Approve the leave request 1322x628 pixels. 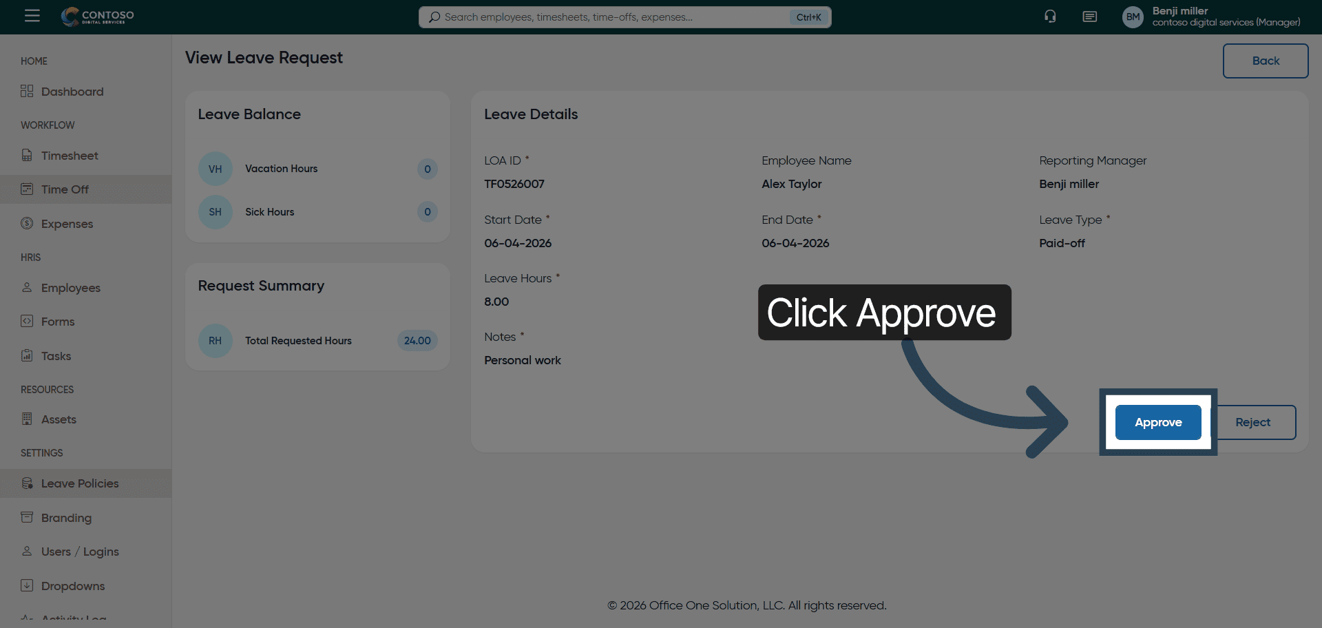point(1158,423)
